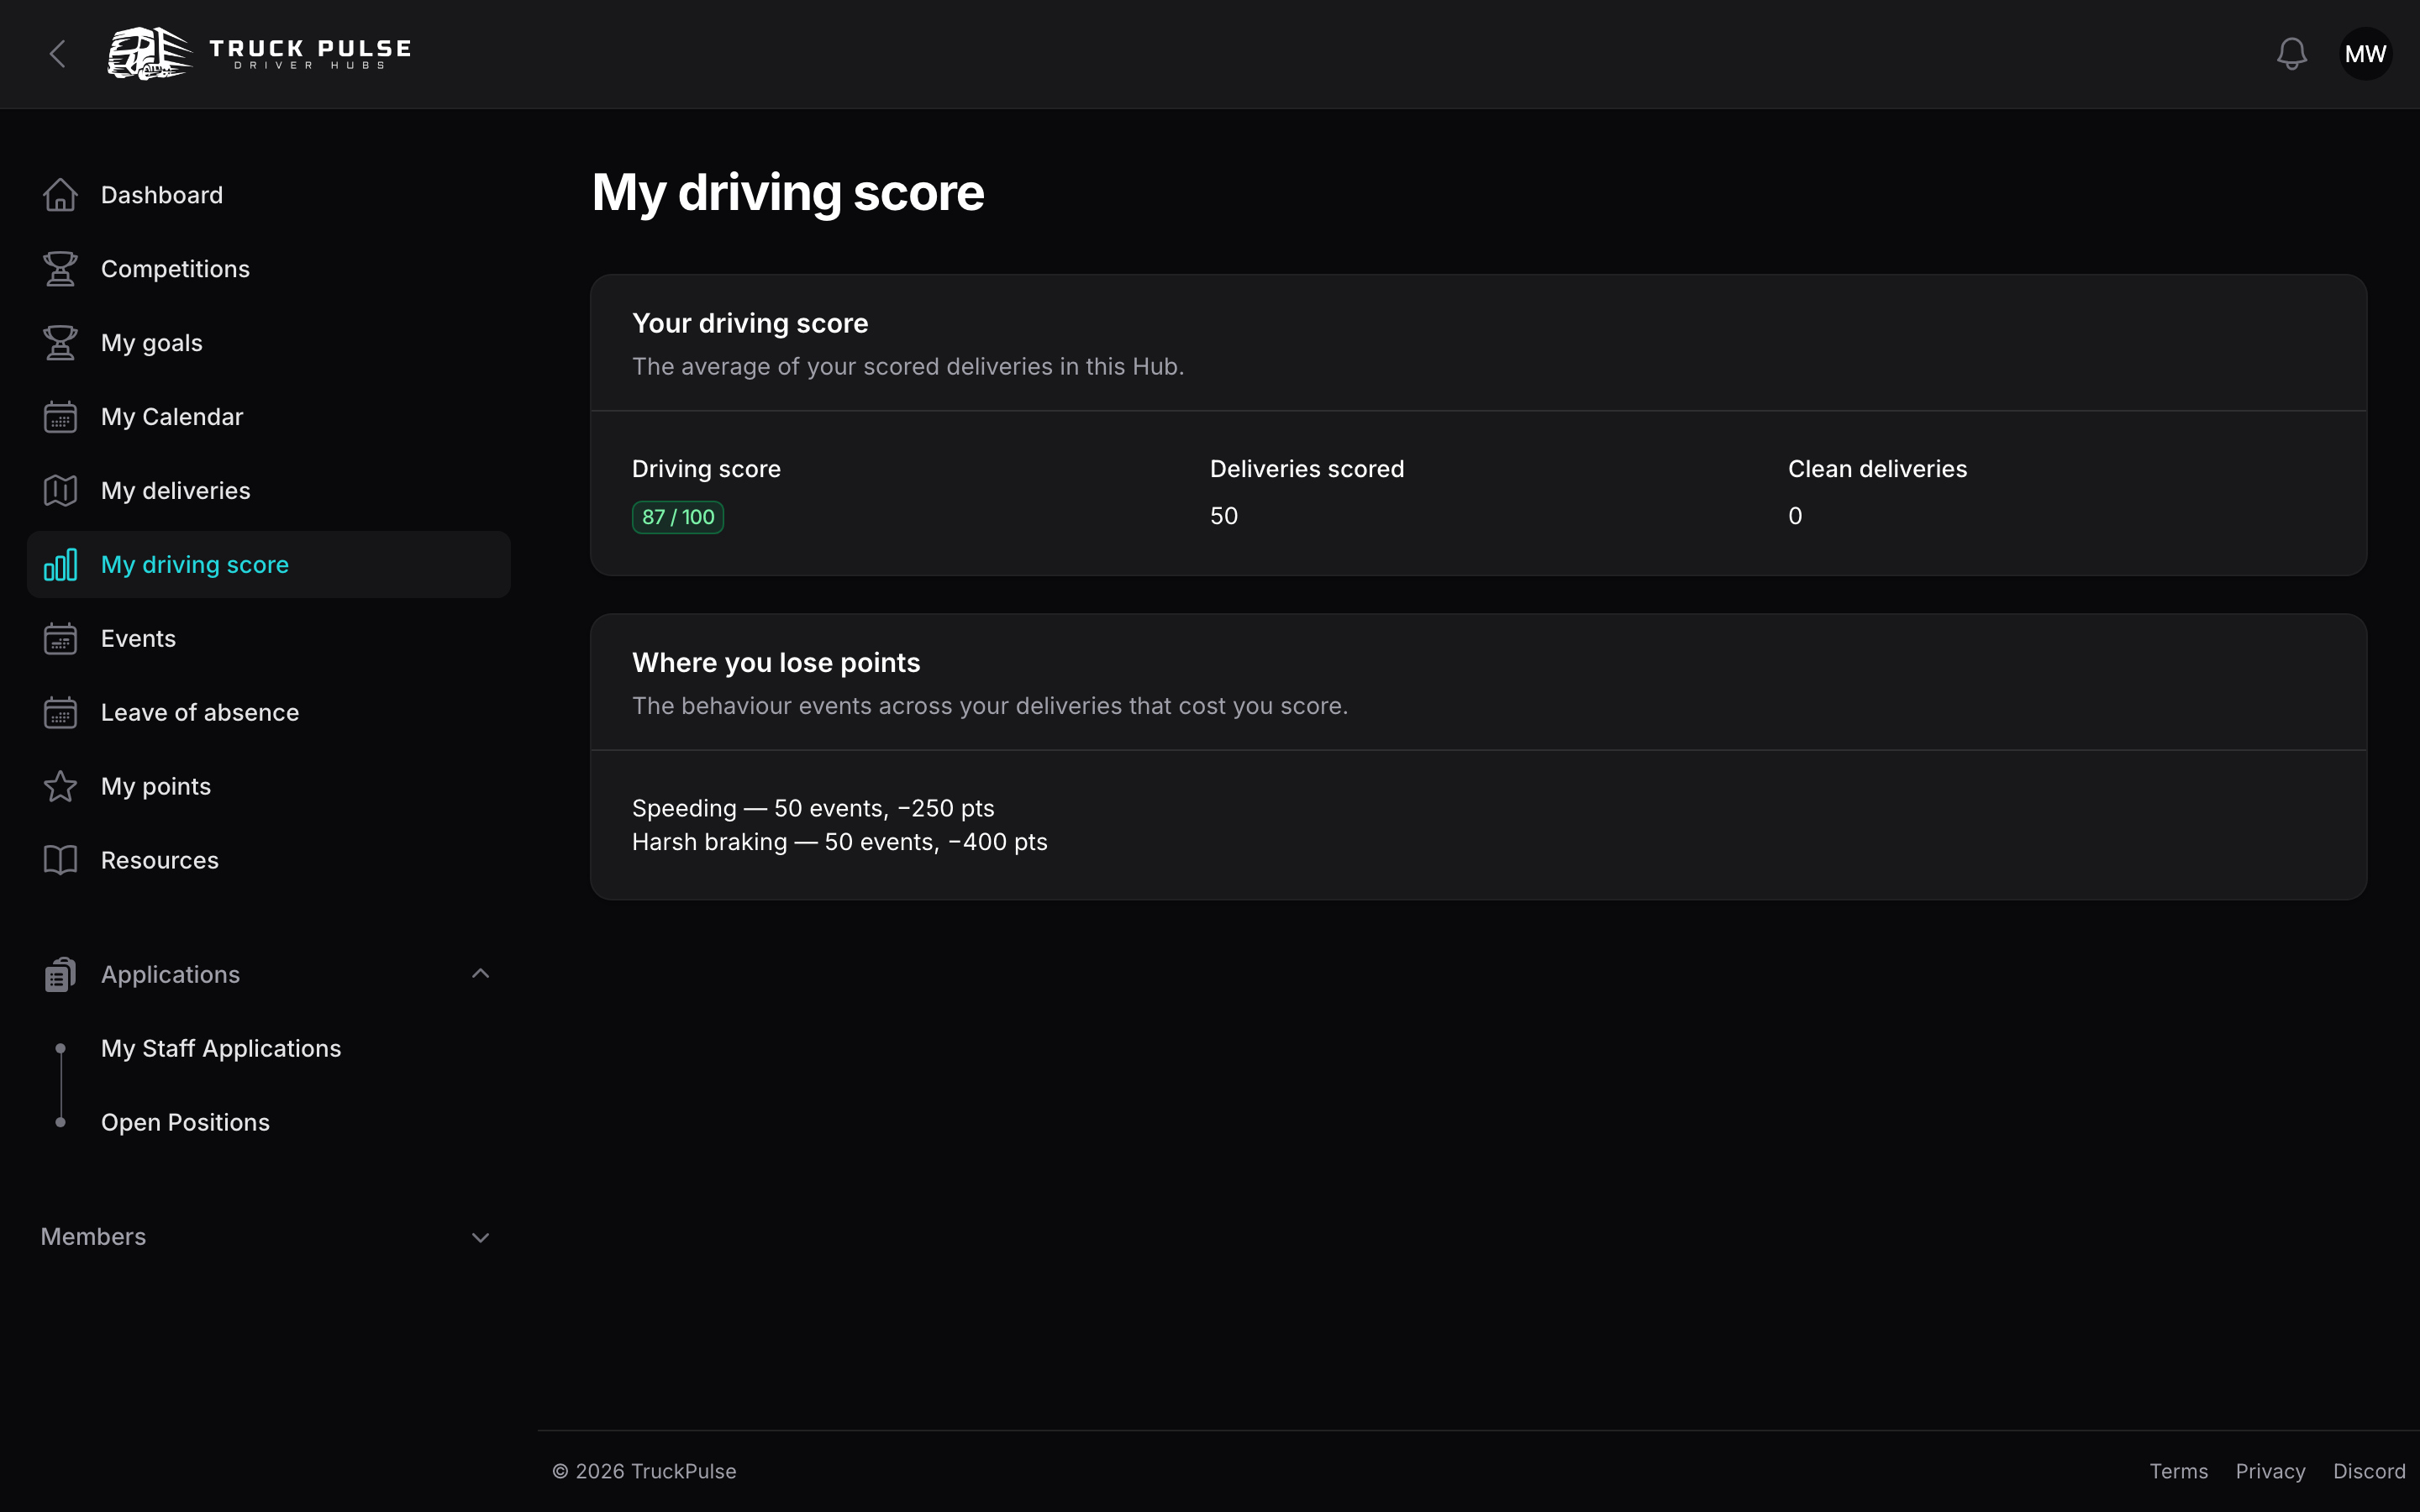Click the 'Deliveries scored' label
The image size is (2420, 1512).
1307,469
